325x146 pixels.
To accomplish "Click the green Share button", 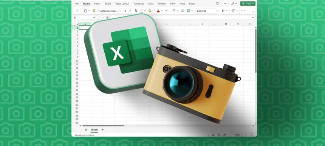I will click(x=248, y=3).
